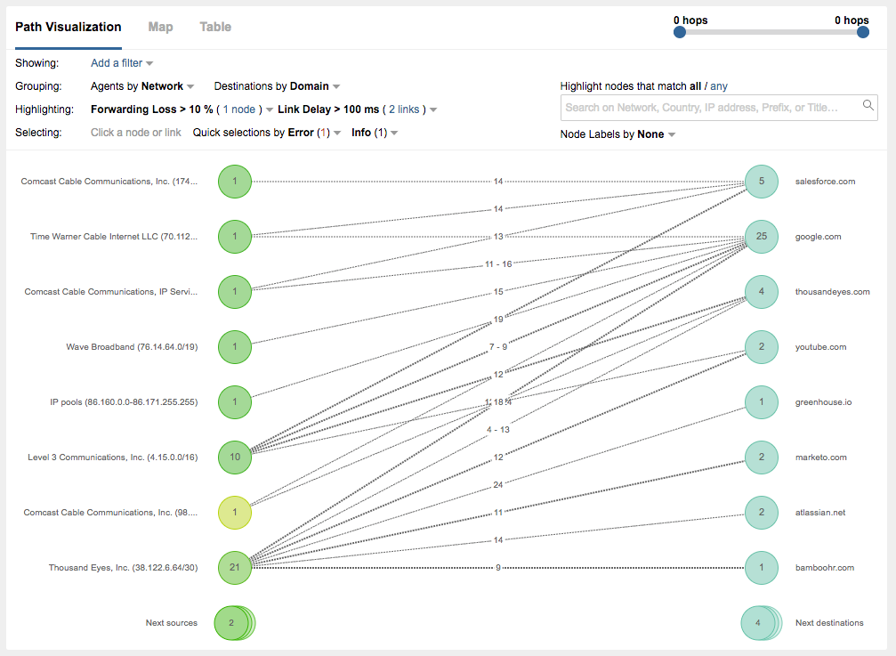Select the Level 3 Communications node
Screen dimensions: 896x656
[x=235, y=458]
